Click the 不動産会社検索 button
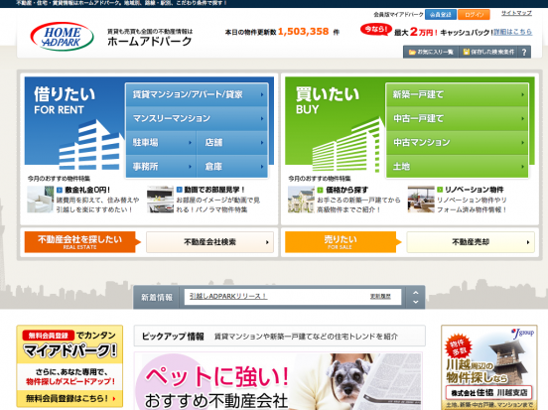 pyautogui.click(x=209, y=242)
